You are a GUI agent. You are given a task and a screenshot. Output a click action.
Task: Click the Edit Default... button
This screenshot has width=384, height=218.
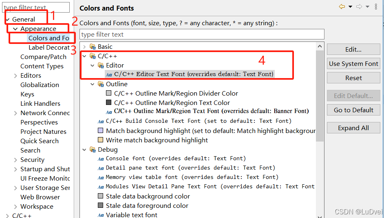tap(353, 96)
